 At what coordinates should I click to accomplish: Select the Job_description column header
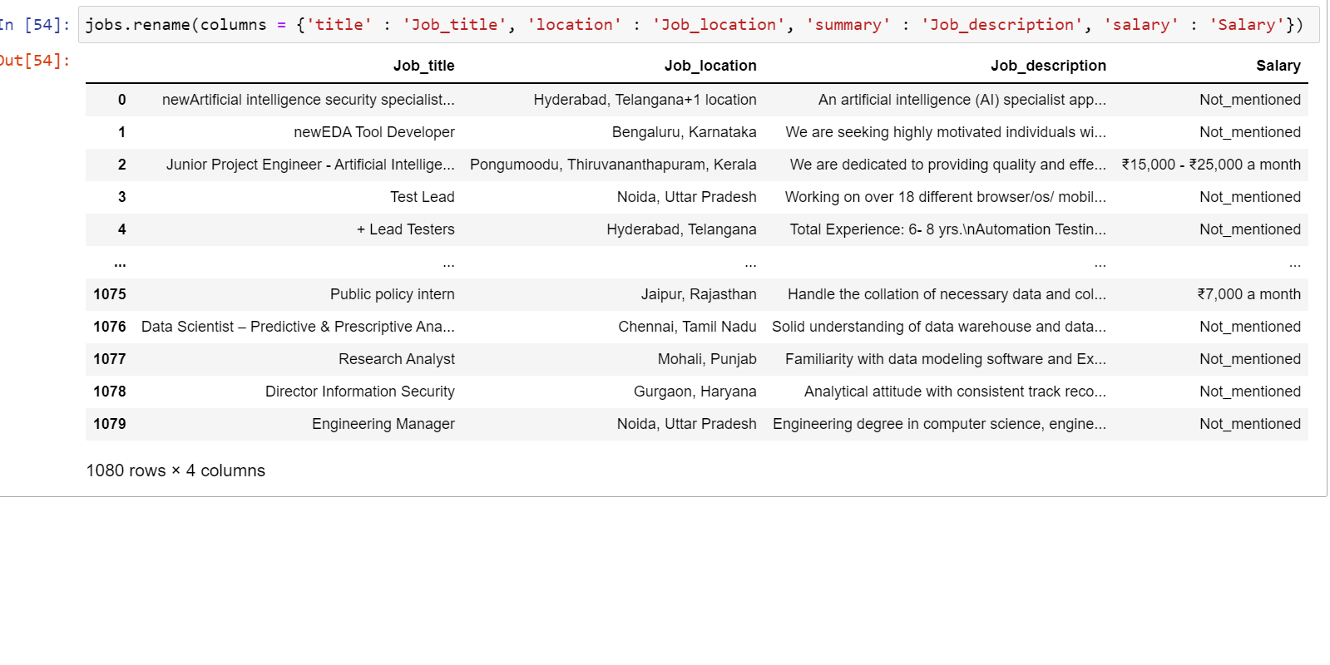coord(1048,66)
